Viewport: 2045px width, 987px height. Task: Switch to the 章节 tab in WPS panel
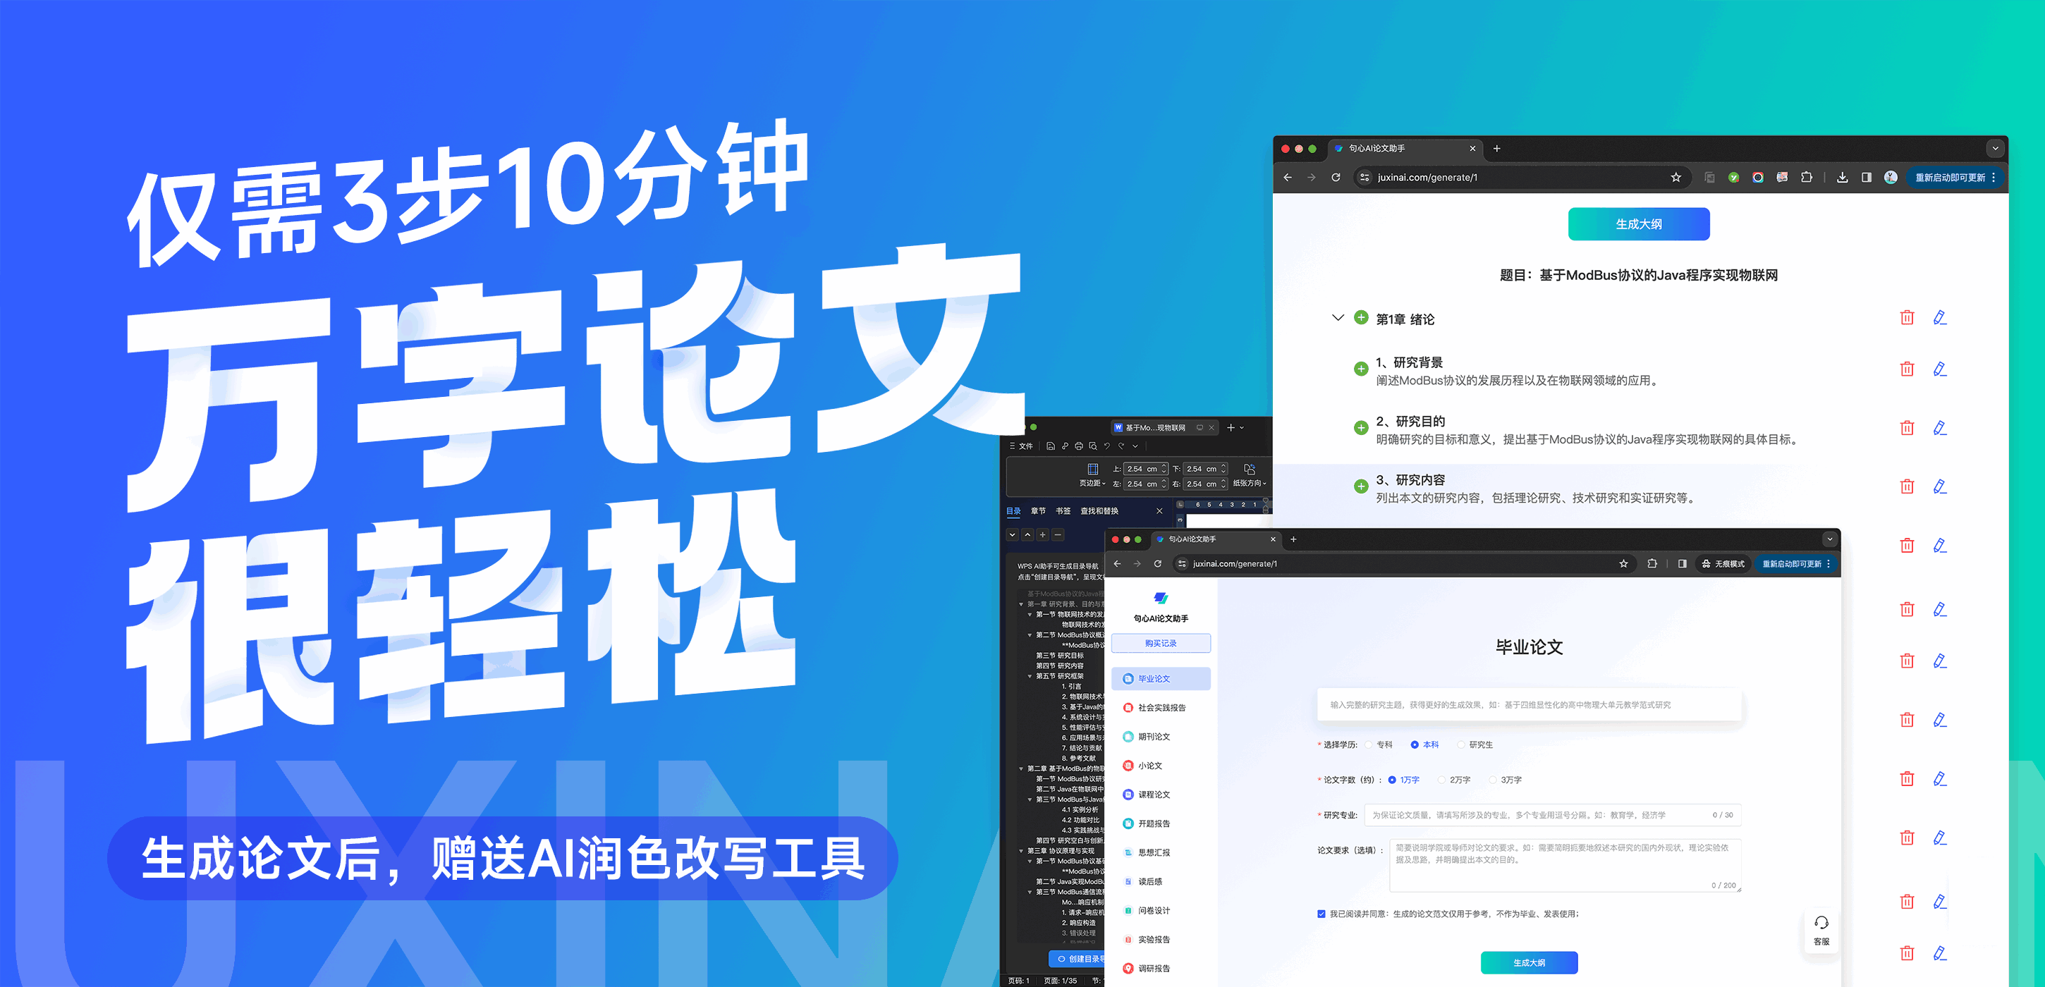(1039, 511)
